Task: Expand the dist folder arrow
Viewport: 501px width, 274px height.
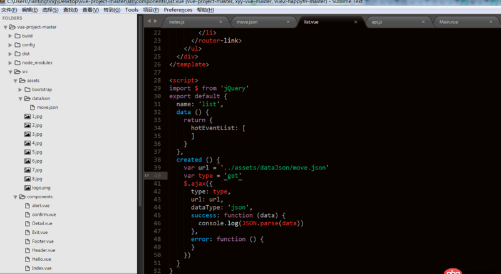Action: pos(10,54)
